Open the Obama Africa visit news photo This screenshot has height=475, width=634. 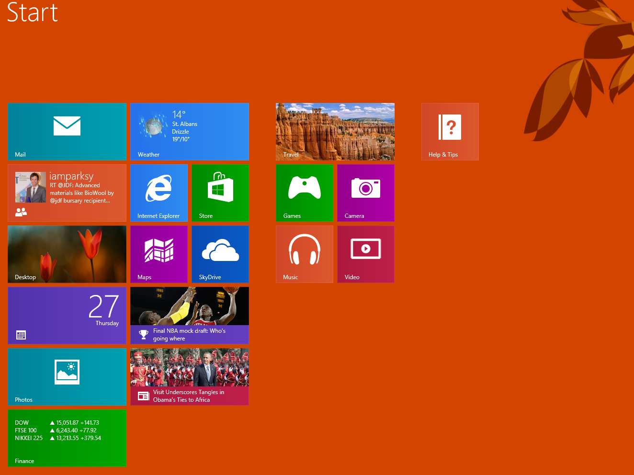click(x=190, y=368)
